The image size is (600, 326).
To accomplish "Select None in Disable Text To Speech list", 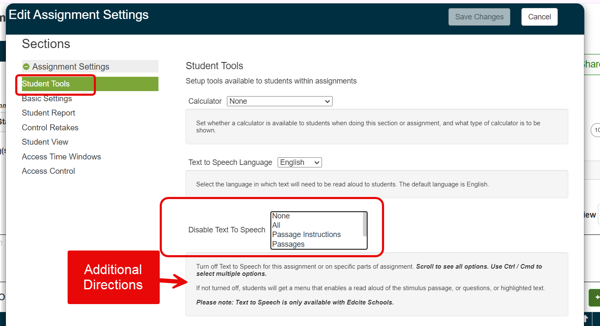I will 317,216.
